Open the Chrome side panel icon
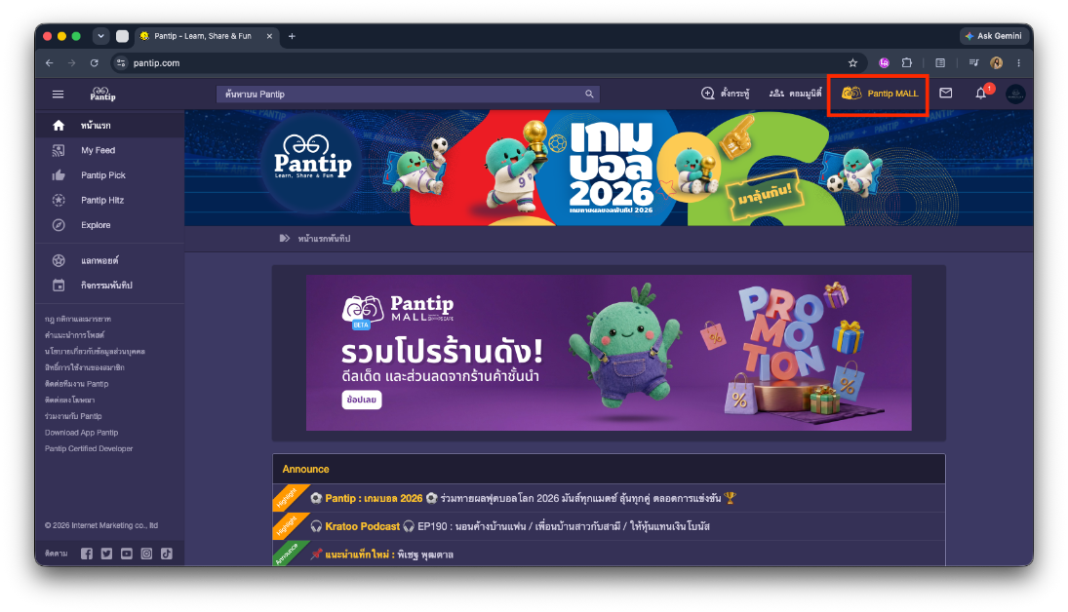The width and height of the screenshot is (1068, 612). (940, 62)
